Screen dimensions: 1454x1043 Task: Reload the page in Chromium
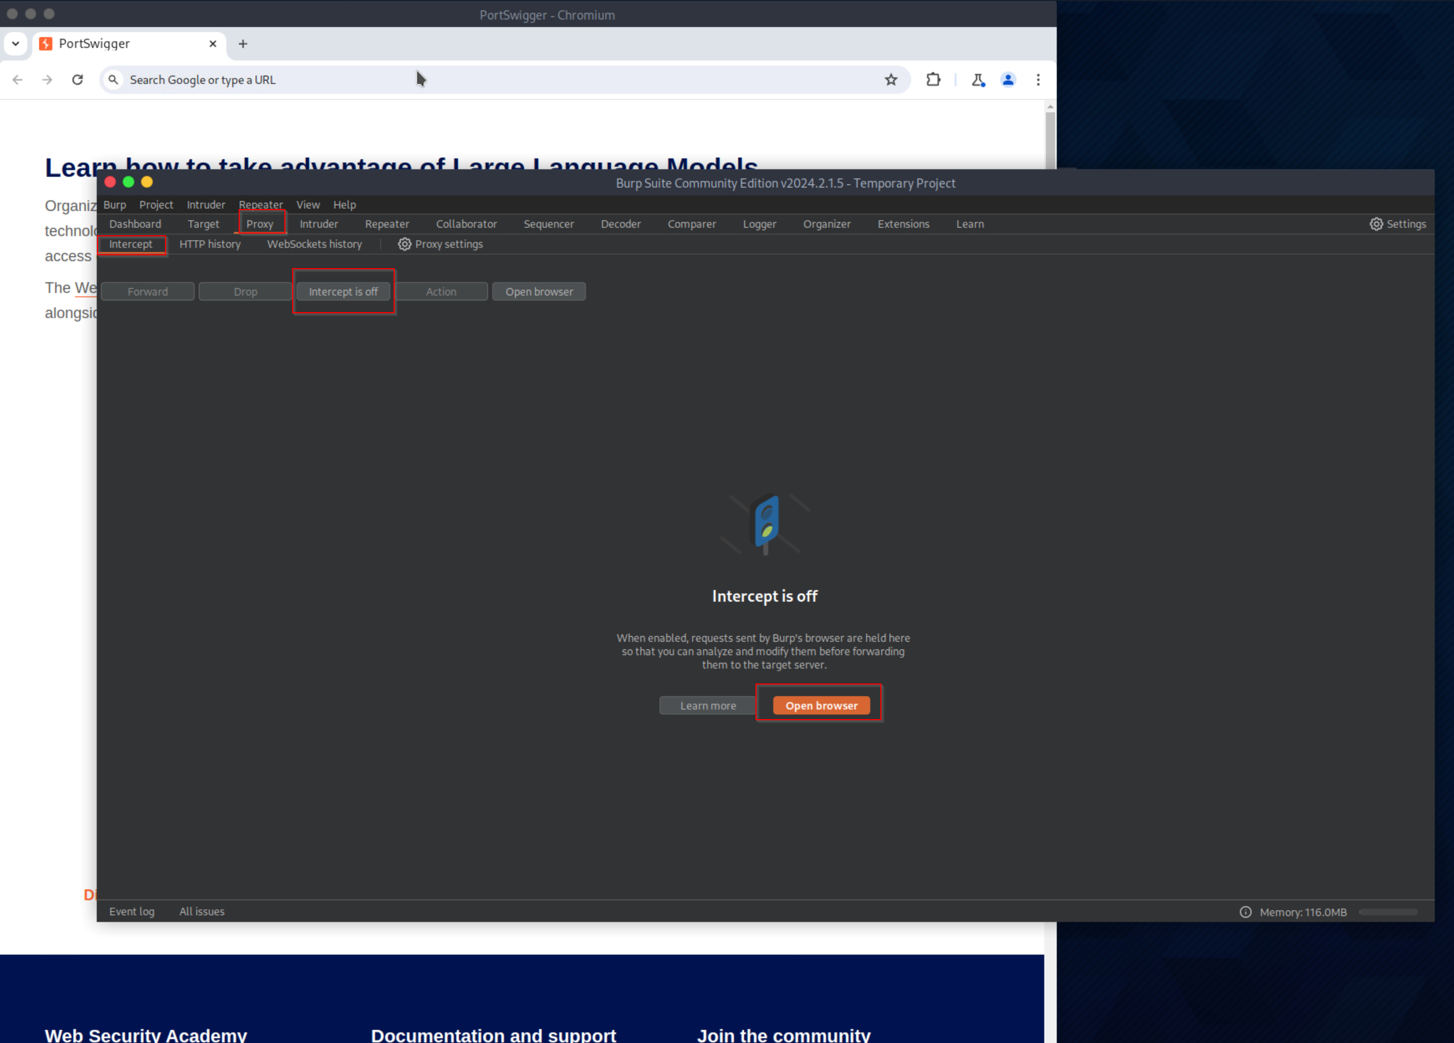(77, 80)
